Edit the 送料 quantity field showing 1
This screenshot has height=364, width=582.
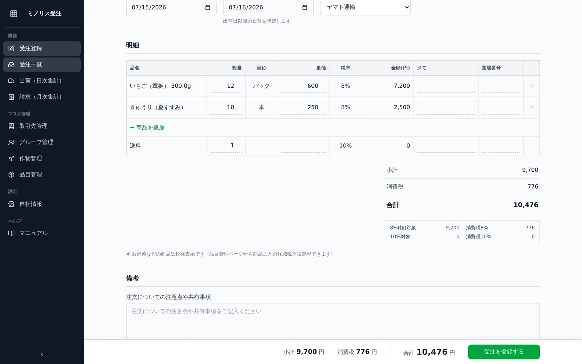226,146
